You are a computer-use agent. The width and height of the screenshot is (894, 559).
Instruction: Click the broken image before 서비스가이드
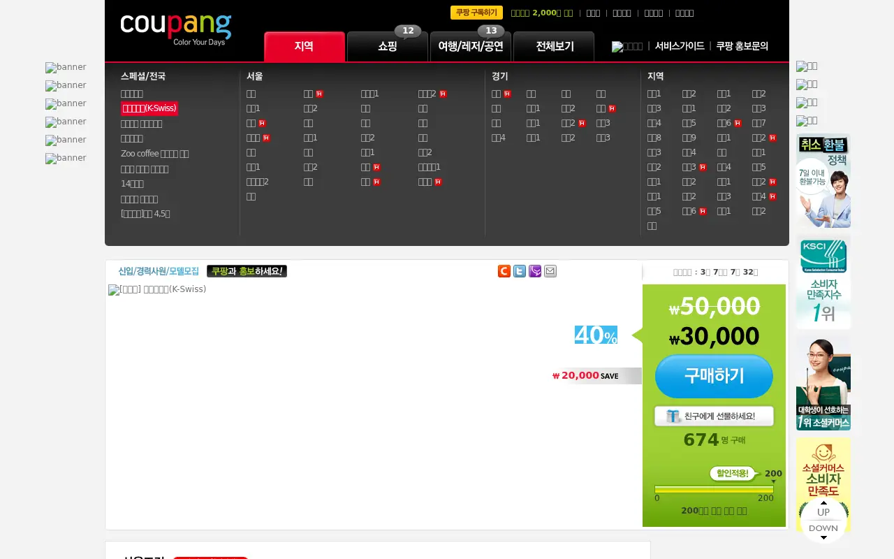(627, 46)
